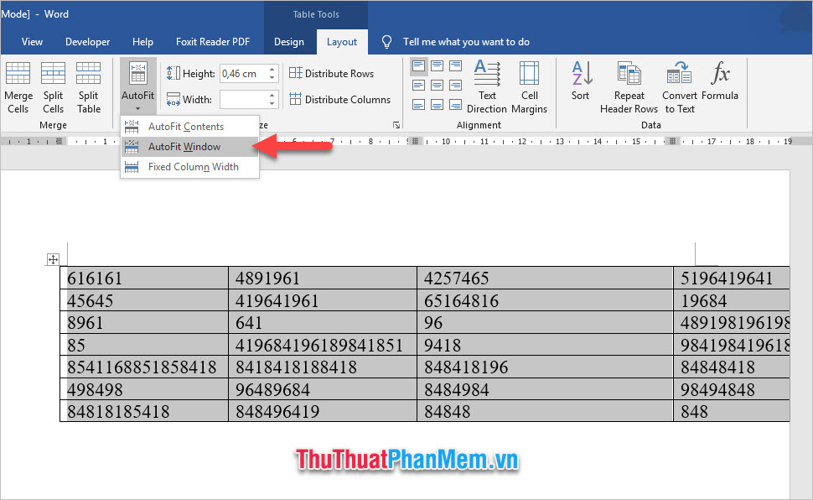Click cell containing 8541168851858418
Viewport: 813px width, 500px height.
point(144,367)
